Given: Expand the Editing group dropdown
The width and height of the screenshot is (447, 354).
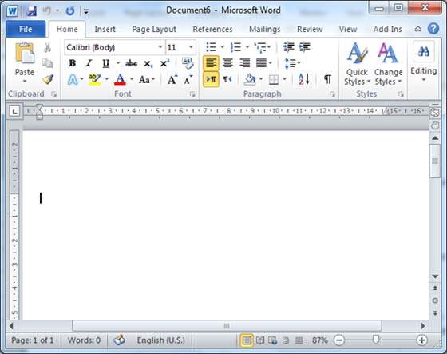Looking at the screenshot, I should 424,80.
